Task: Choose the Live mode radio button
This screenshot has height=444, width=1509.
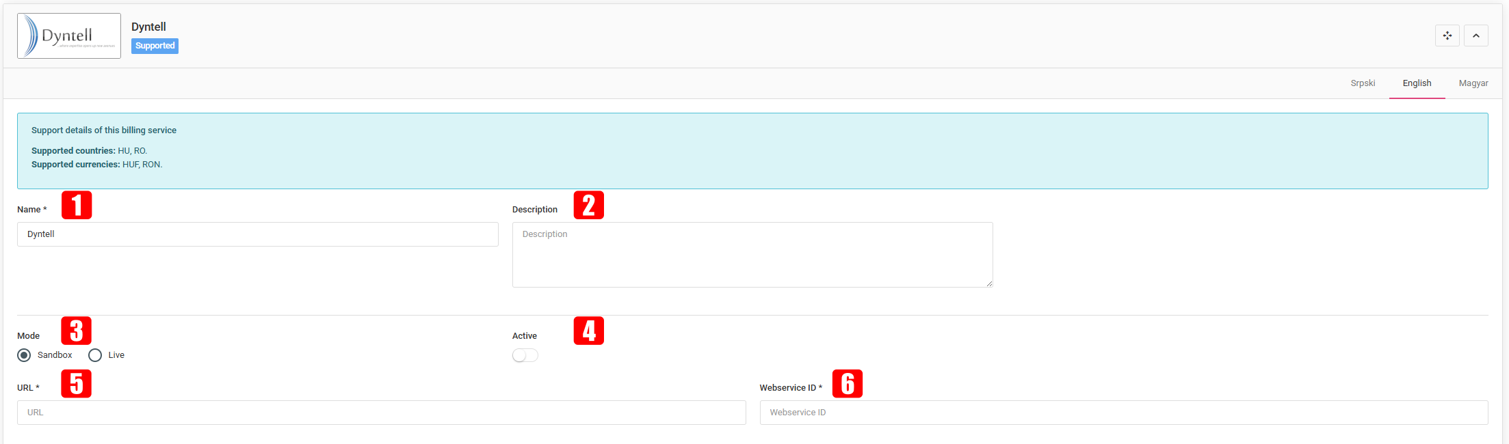Action: tap(95, 355)
